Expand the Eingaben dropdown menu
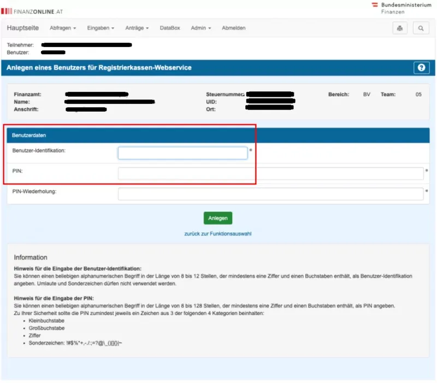Screen dimensions: 437x383 pyautogui.click(x=101, y=28)
